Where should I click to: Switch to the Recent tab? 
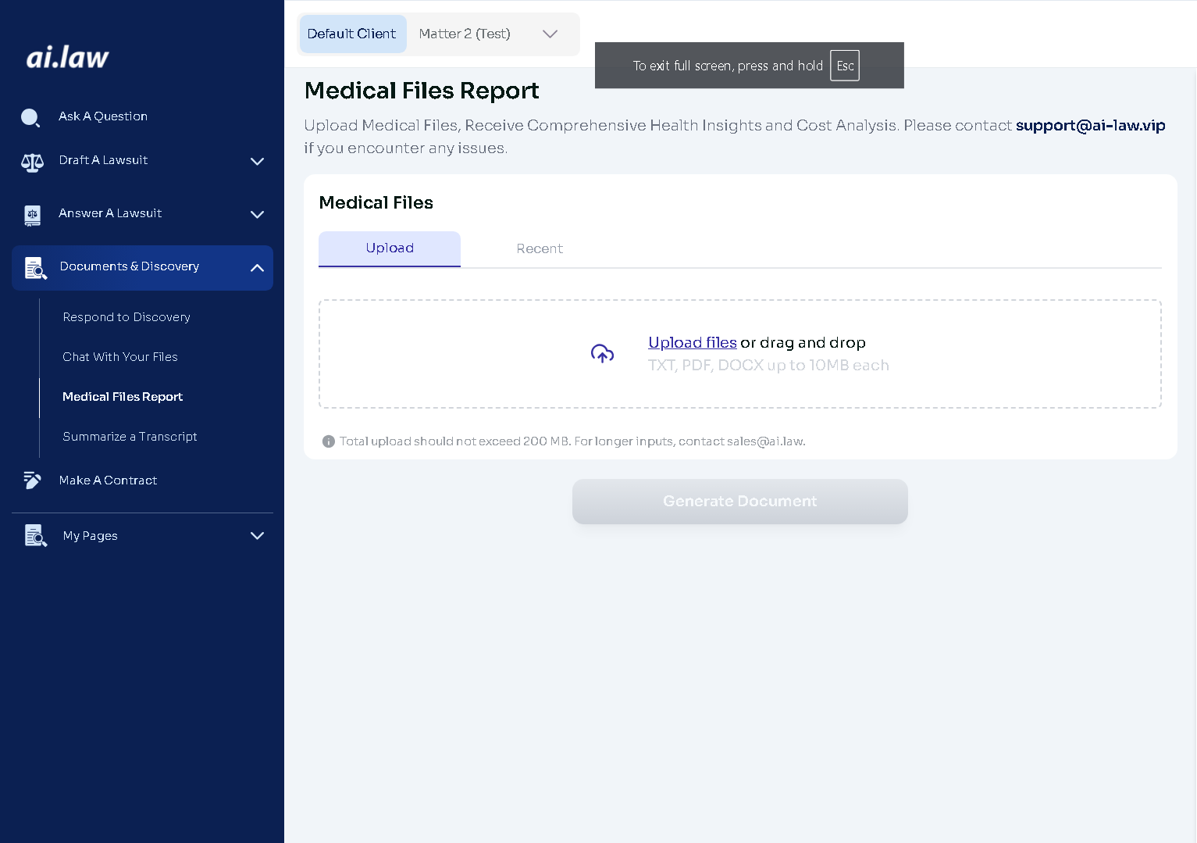[539, 248]
